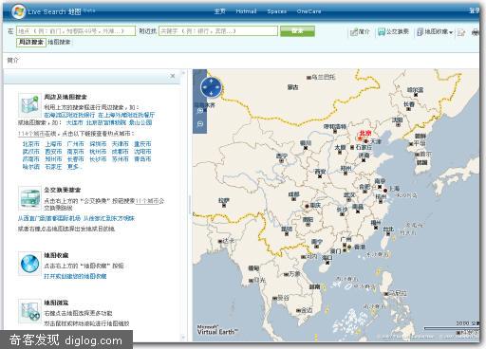Go to Spaces in top navigation

click(276, 11)
